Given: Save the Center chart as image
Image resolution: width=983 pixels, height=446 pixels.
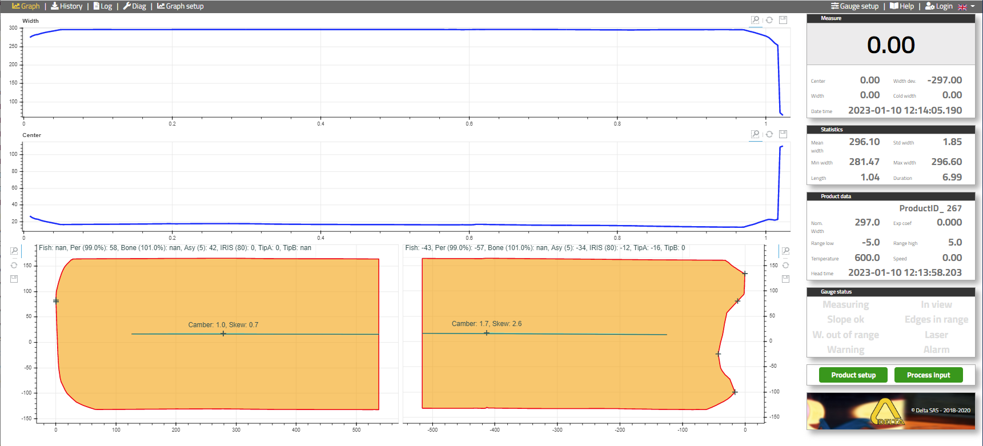Looking at the screenshot, I should (x=783, y=134).
